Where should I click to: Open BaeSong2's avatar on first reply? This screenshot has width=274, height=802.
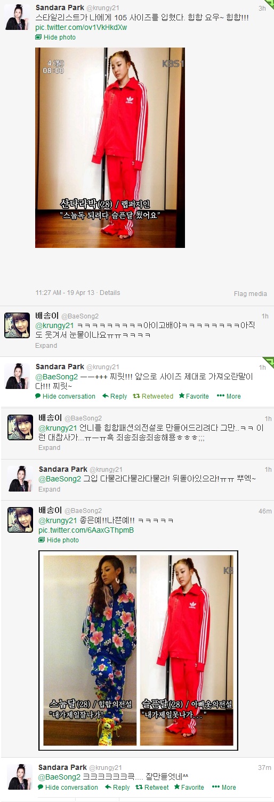click(x=17, y=325)
